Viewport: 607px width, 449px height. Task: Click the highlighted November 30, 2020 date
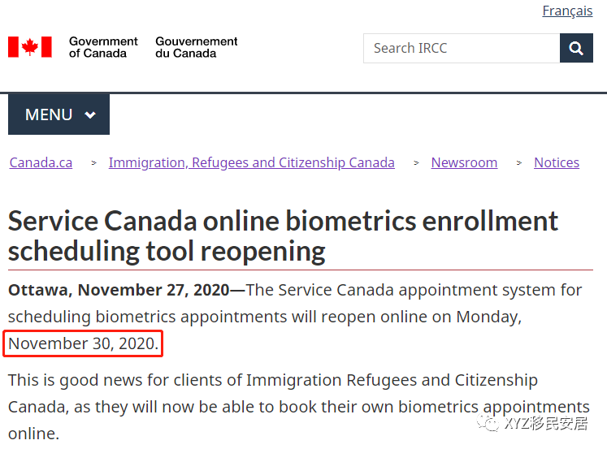tap(84, 343)
